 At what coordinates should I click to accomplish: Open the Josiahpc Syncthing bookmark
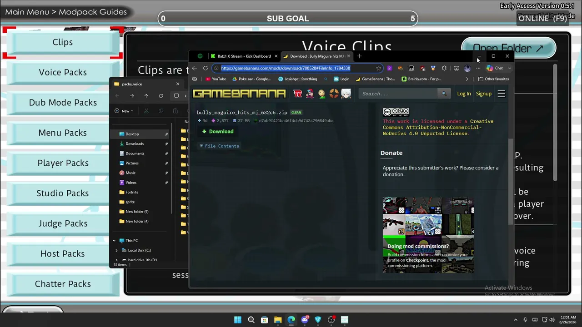pyautogui.click(x=297, y=79)
